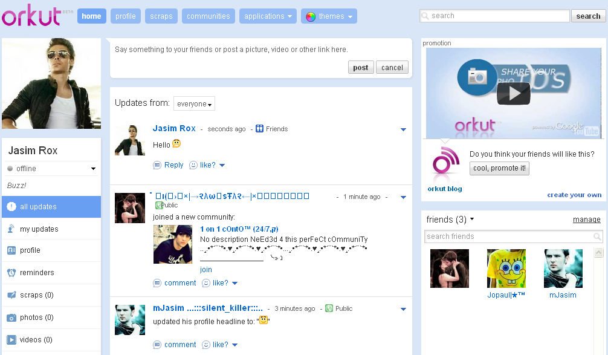Screen dimensions: 608x355
Task: Click the Reply speech bubble icon
Action: point(157,165)
